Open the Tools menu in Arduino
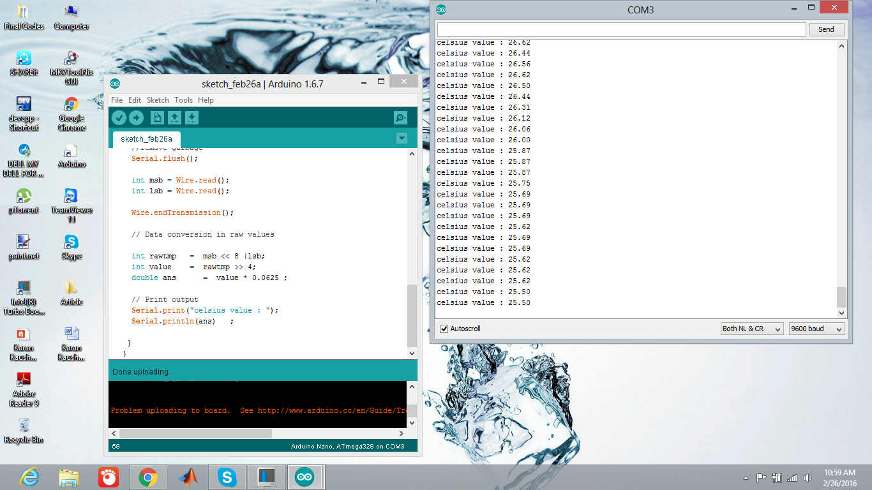872x490 pixels. (x=183, y=100)
